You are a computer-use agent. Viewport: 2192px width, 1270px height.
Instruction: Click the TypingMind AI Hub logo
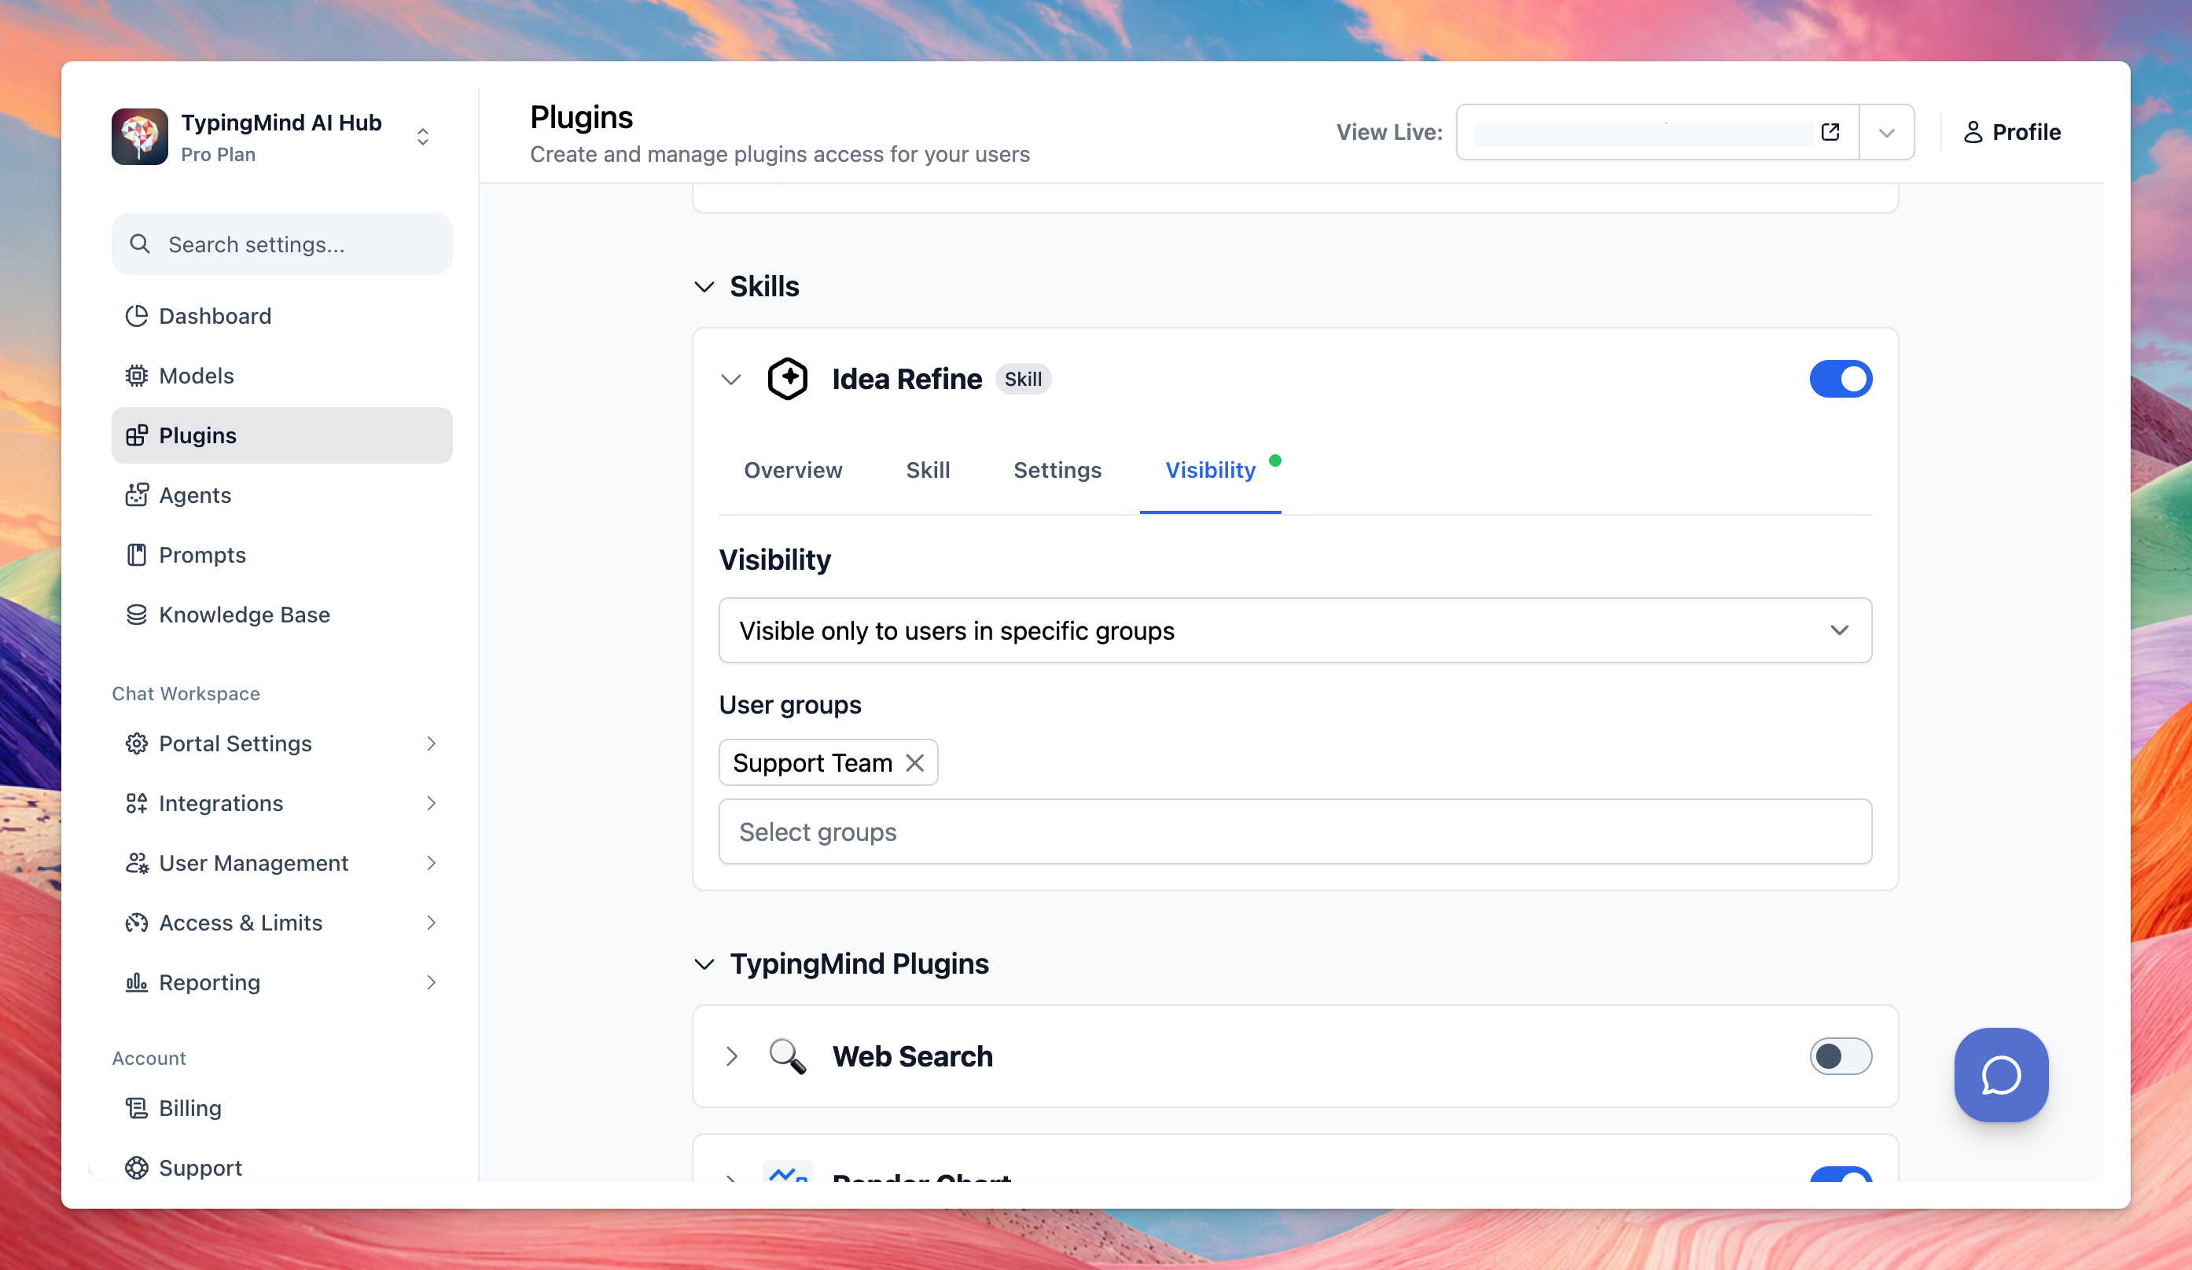coord(139,137)
